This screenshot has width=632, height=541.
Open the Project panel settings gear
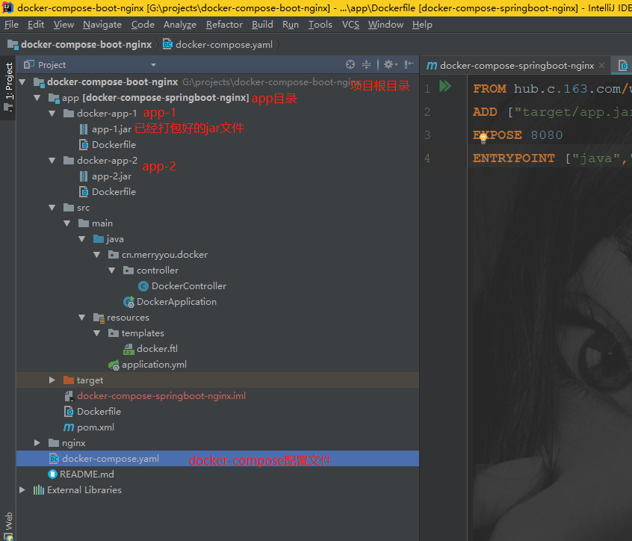point(390,64)
